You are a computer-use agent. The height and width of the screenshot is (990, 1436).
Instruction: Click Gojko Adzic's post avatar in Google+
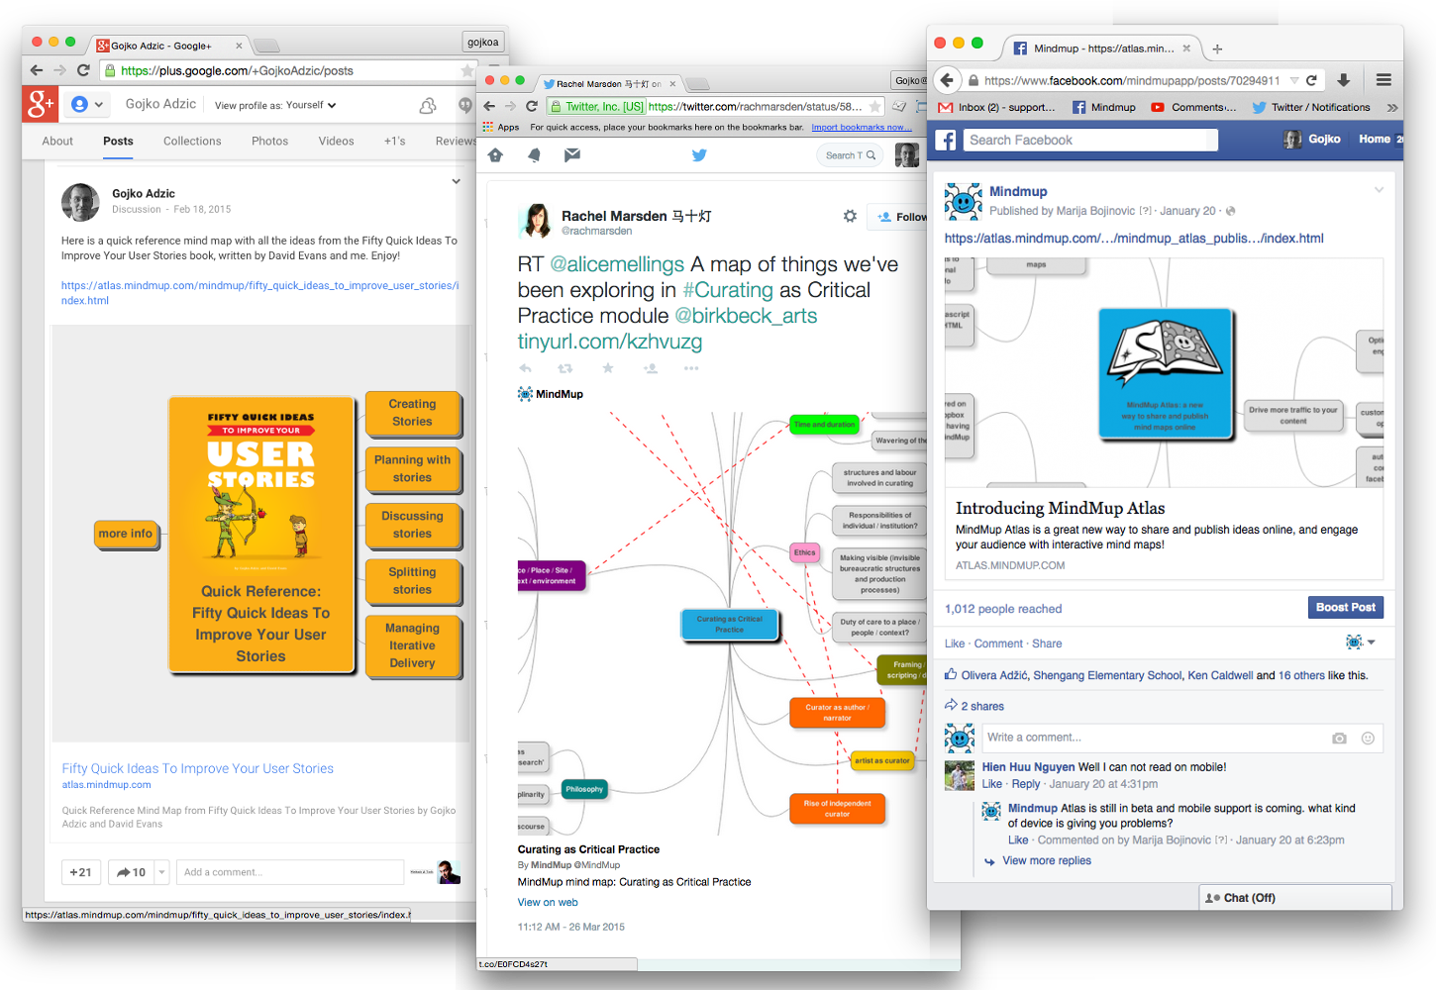(x=80, y=202)
